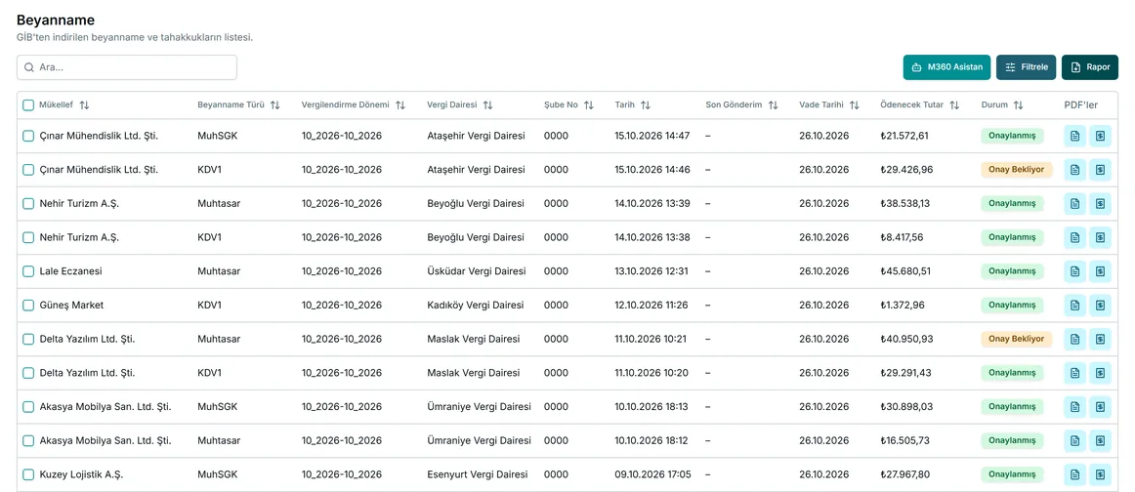Screen dimensions: 1135x492
Task: Open beyanname PDF for Nehir Turizm Muhtasar row
Action: [1074, 203]
